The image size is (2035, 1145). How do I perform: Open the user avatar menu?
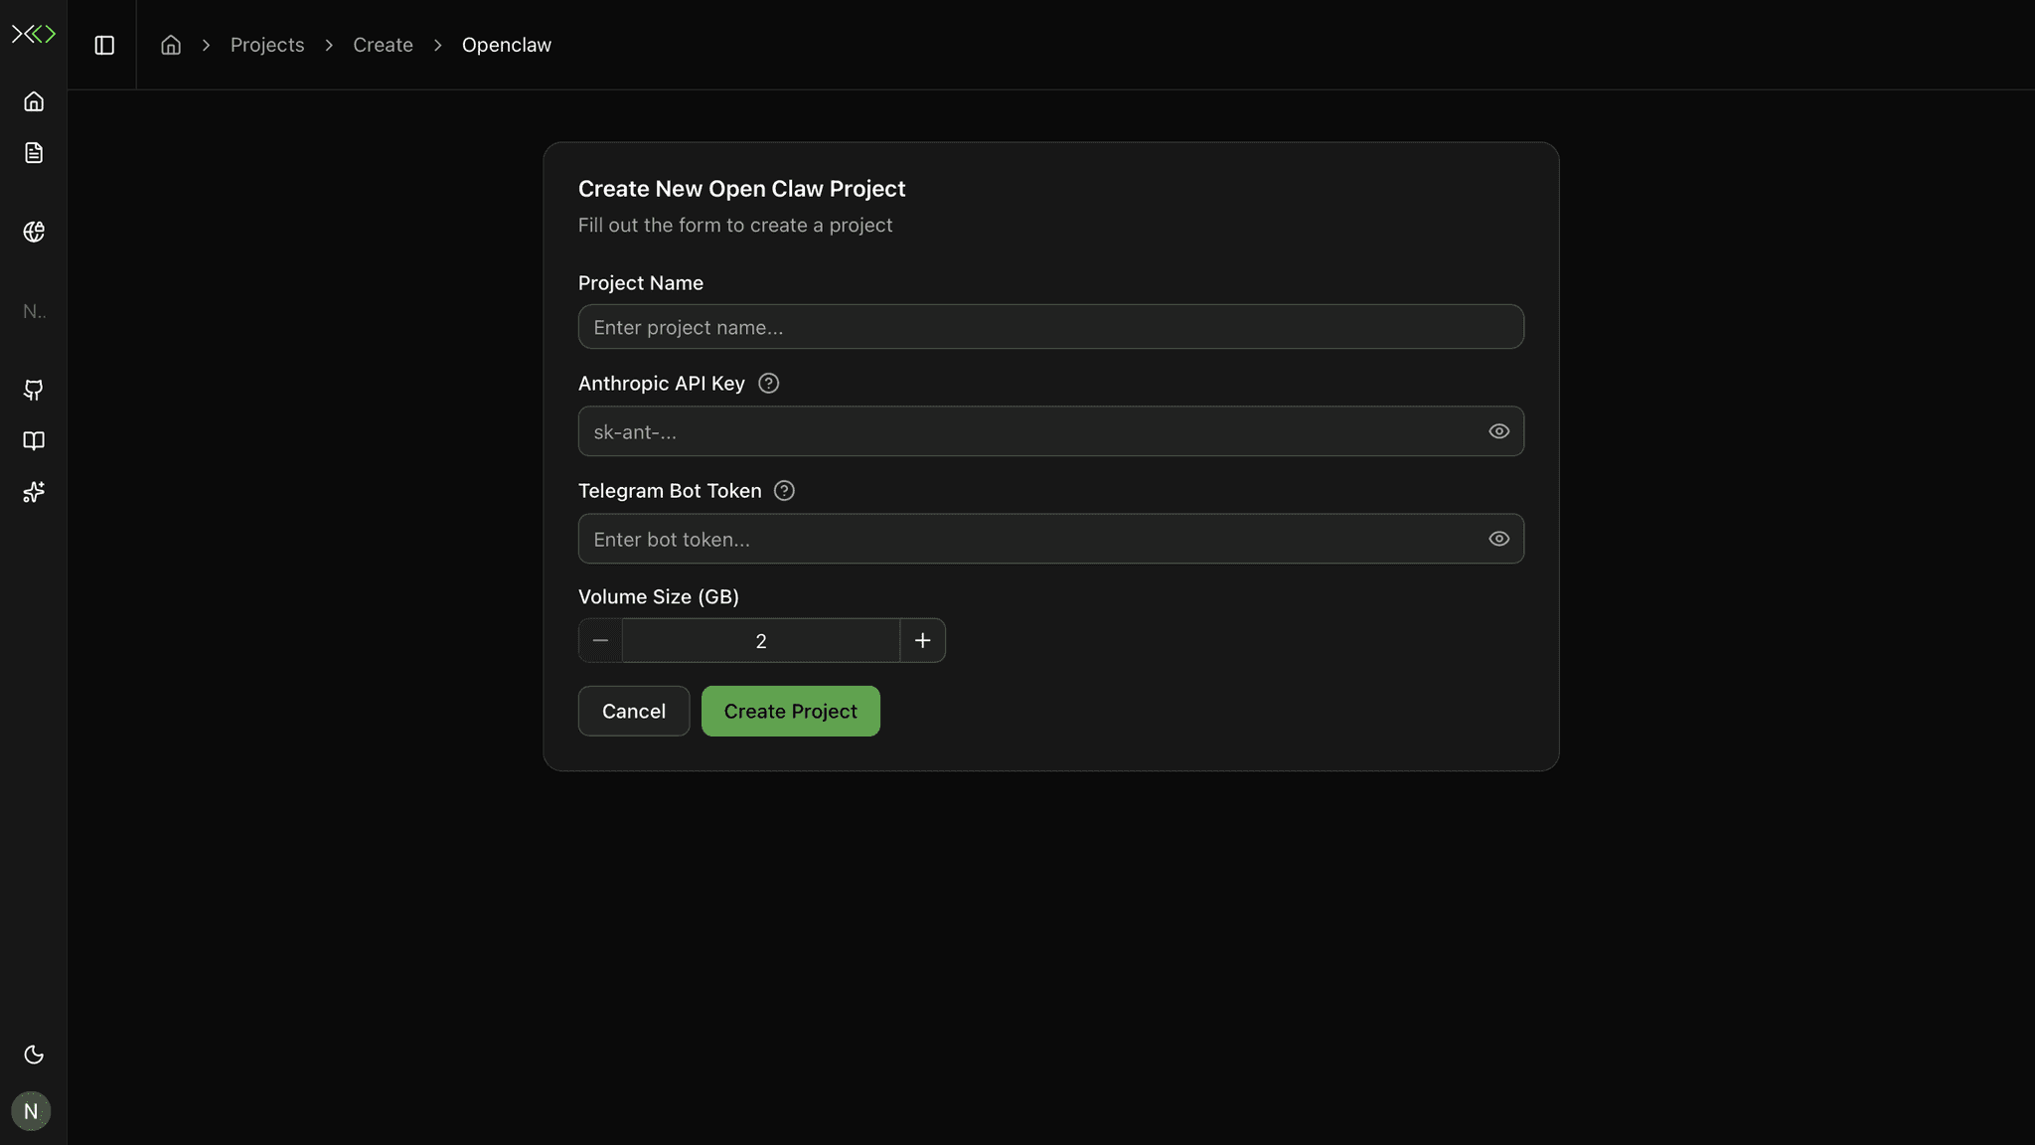[x=31, y=1110]
